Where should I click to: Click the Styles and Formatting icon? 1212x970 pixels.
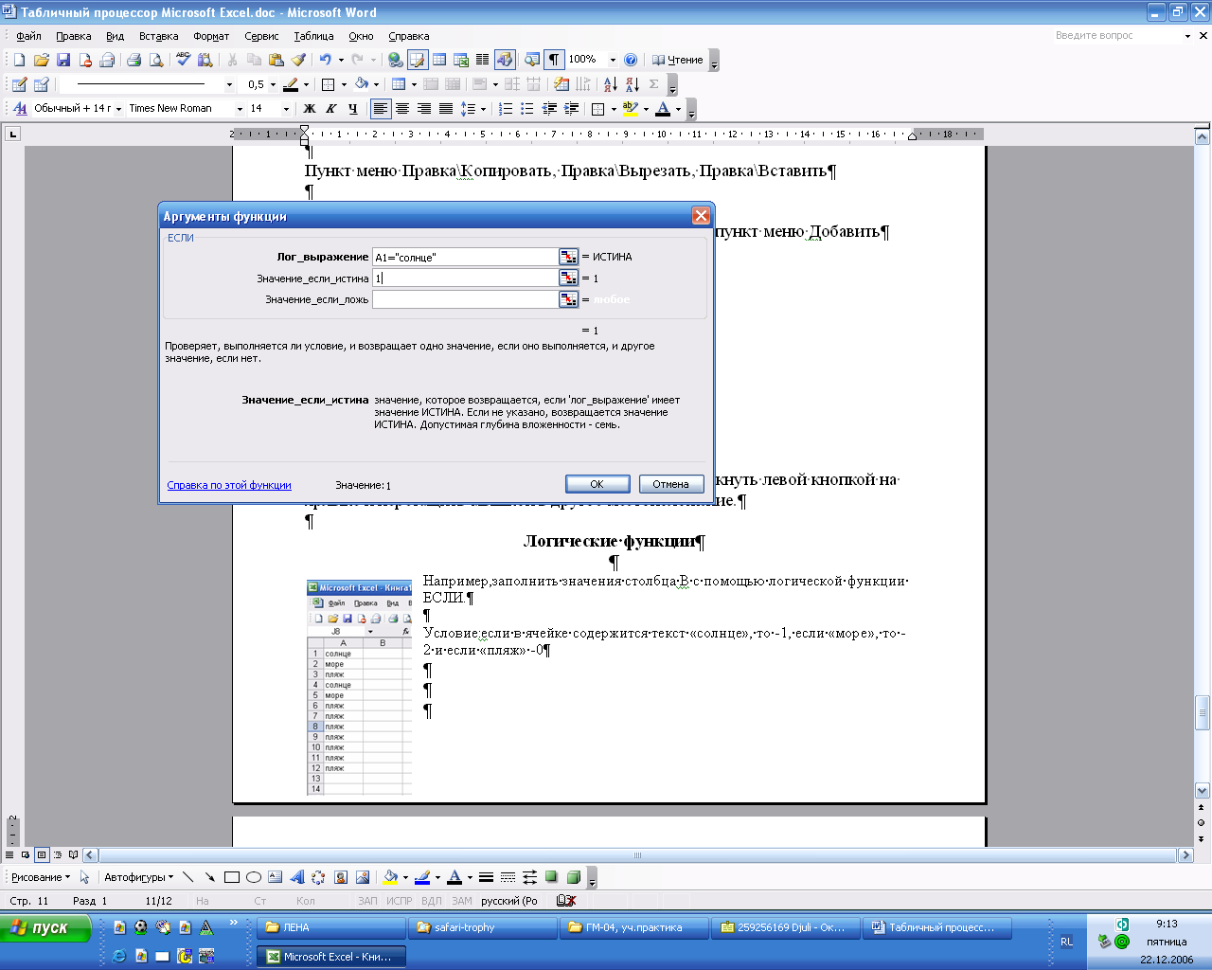tap(20, 109)
